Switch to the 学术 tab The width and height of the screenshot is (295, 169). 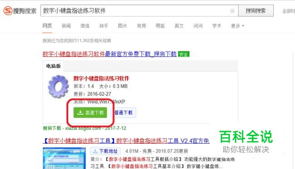point(217,26)
